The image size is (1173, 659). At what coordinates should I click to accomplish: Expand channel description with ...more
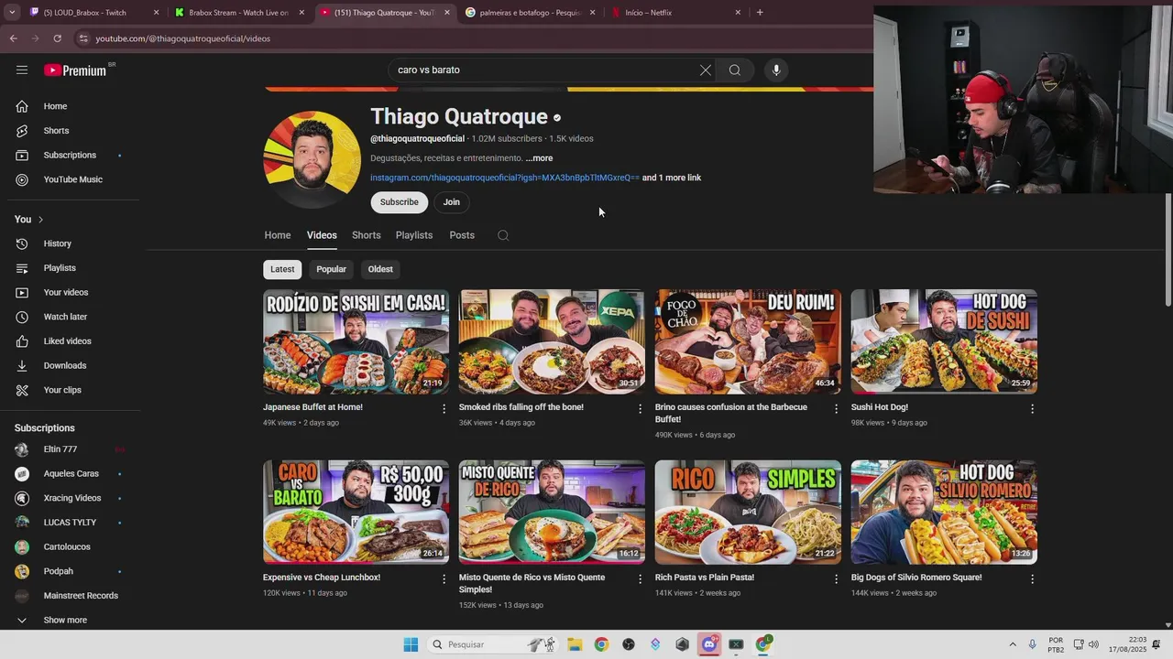click(539, 158)
